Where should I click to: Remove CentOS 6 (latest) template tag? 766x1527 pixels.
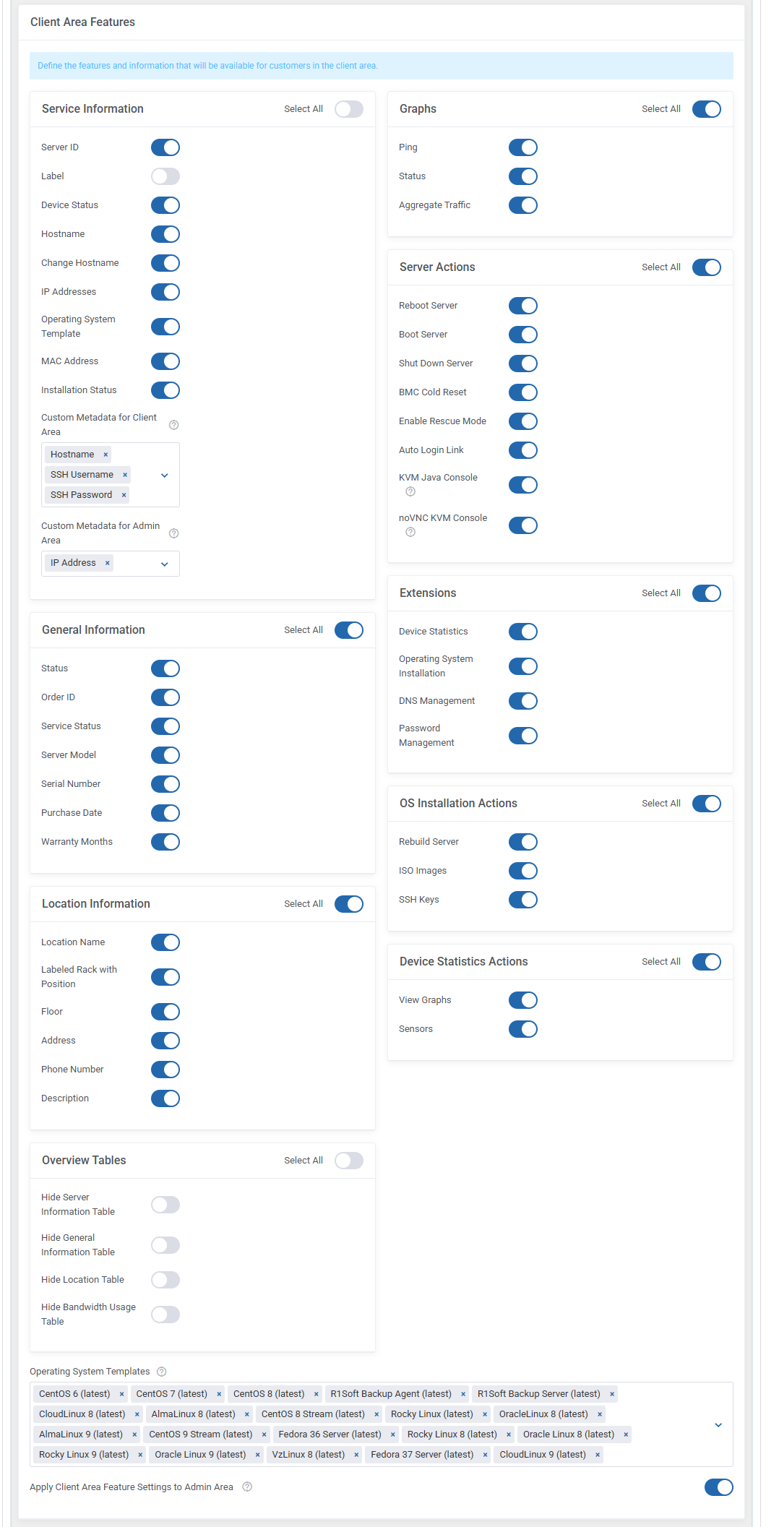coord(121,1394)
